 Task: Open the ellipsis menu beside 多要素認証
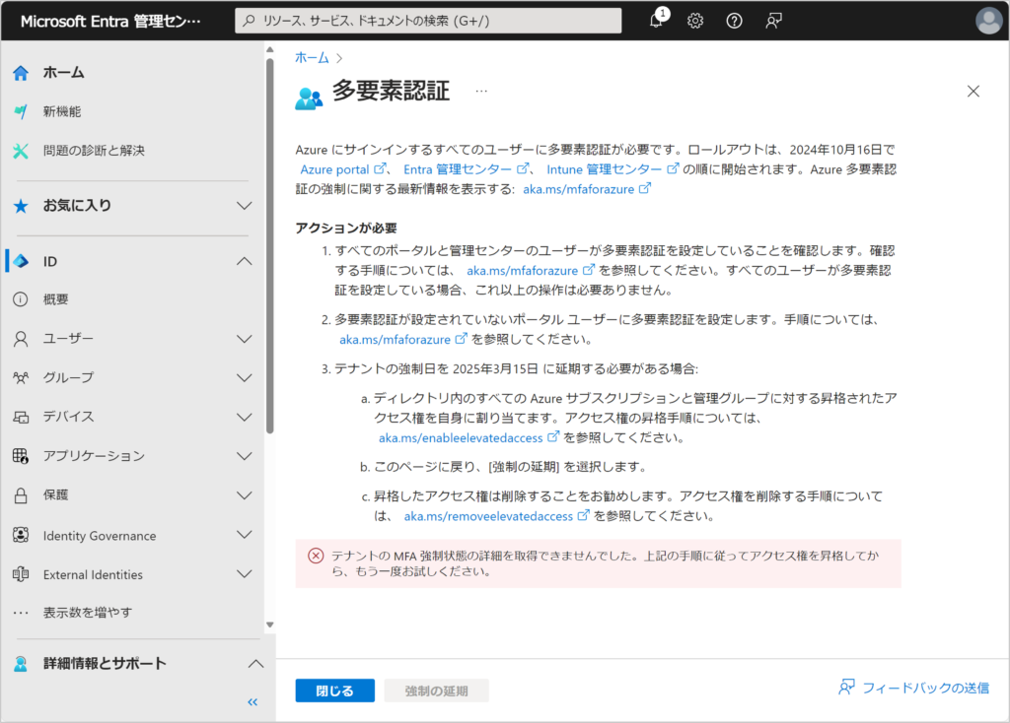point(481,92)
